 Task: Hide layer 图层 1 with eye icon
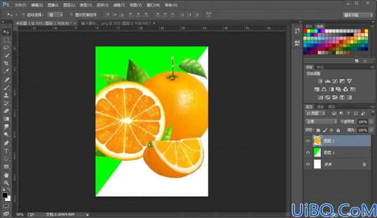[308, 152]
